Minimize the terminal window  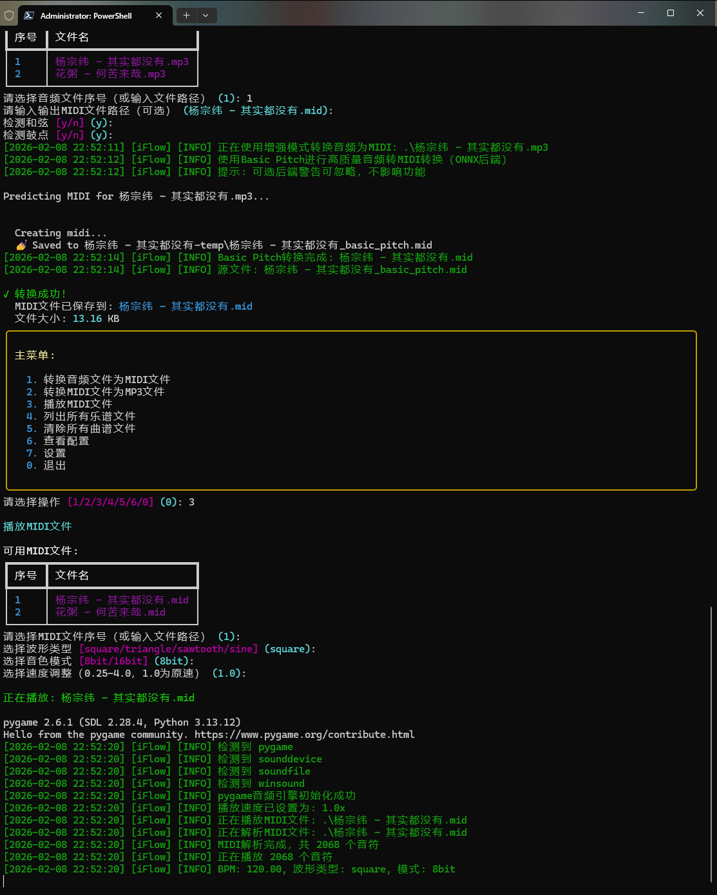point(641,13)
